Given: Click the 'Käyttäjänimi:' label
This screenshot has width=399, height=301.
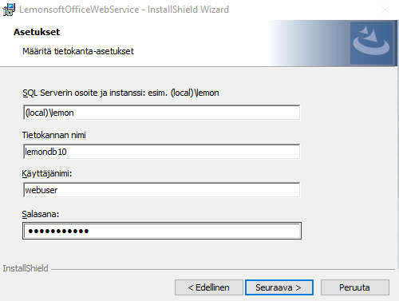Looking at the screenshot, I should [x=47, y=174].
